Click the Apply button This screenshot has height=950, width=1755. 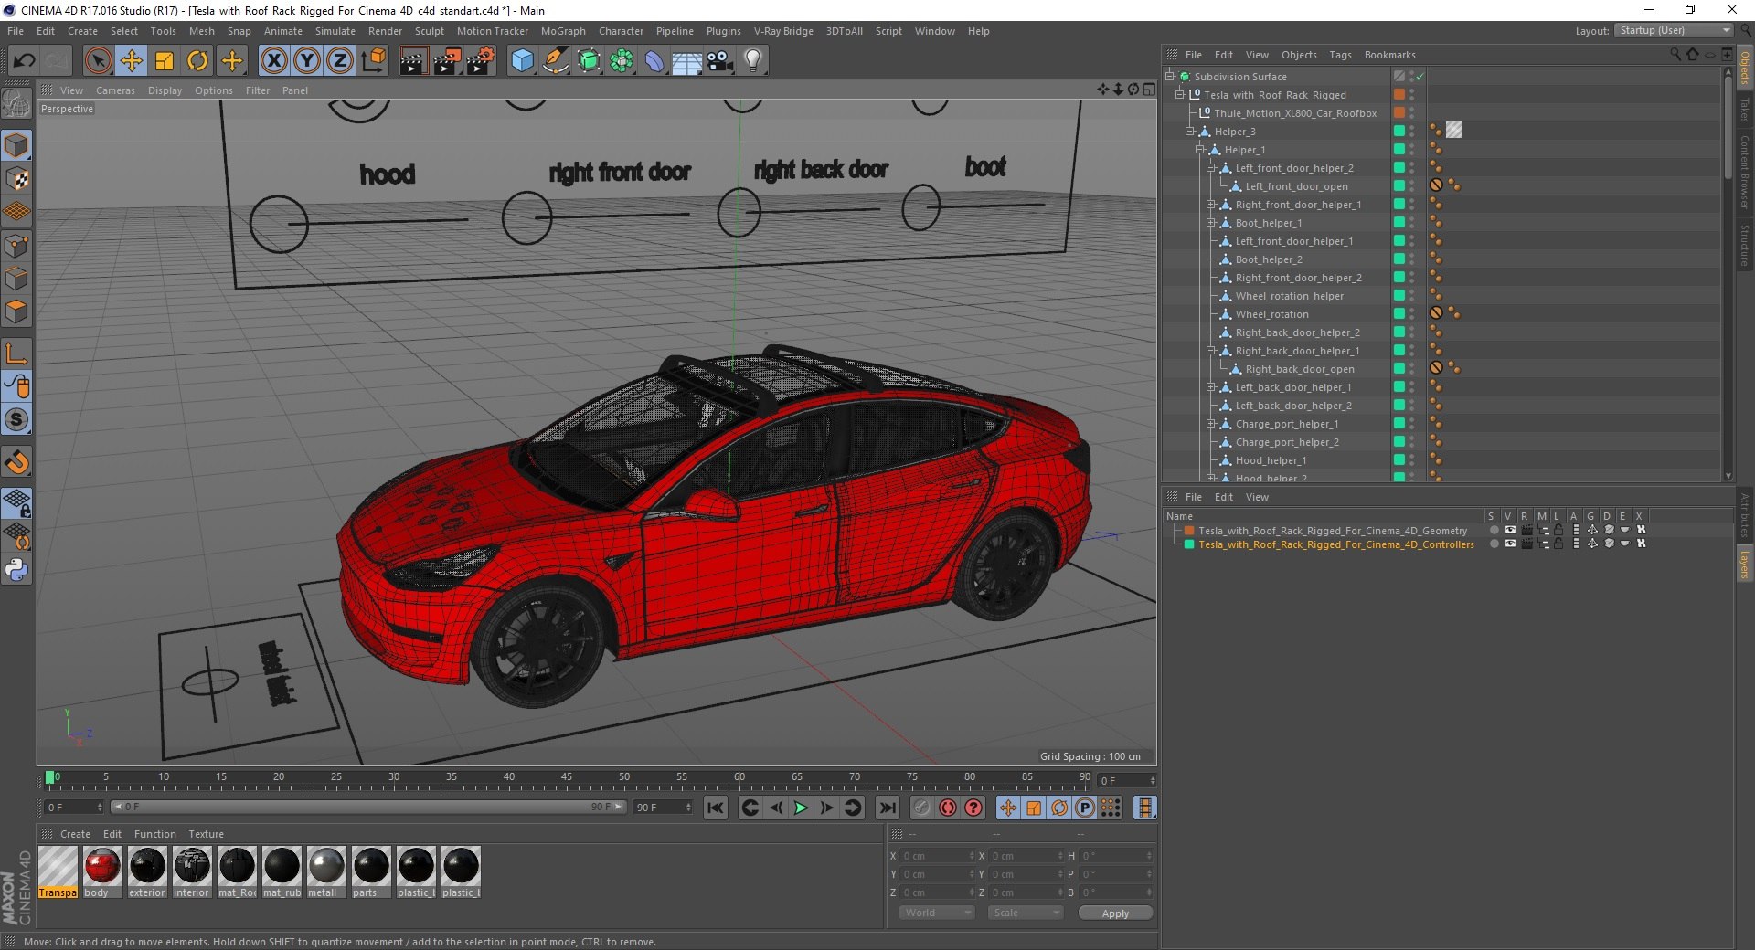pos(1115,913)
